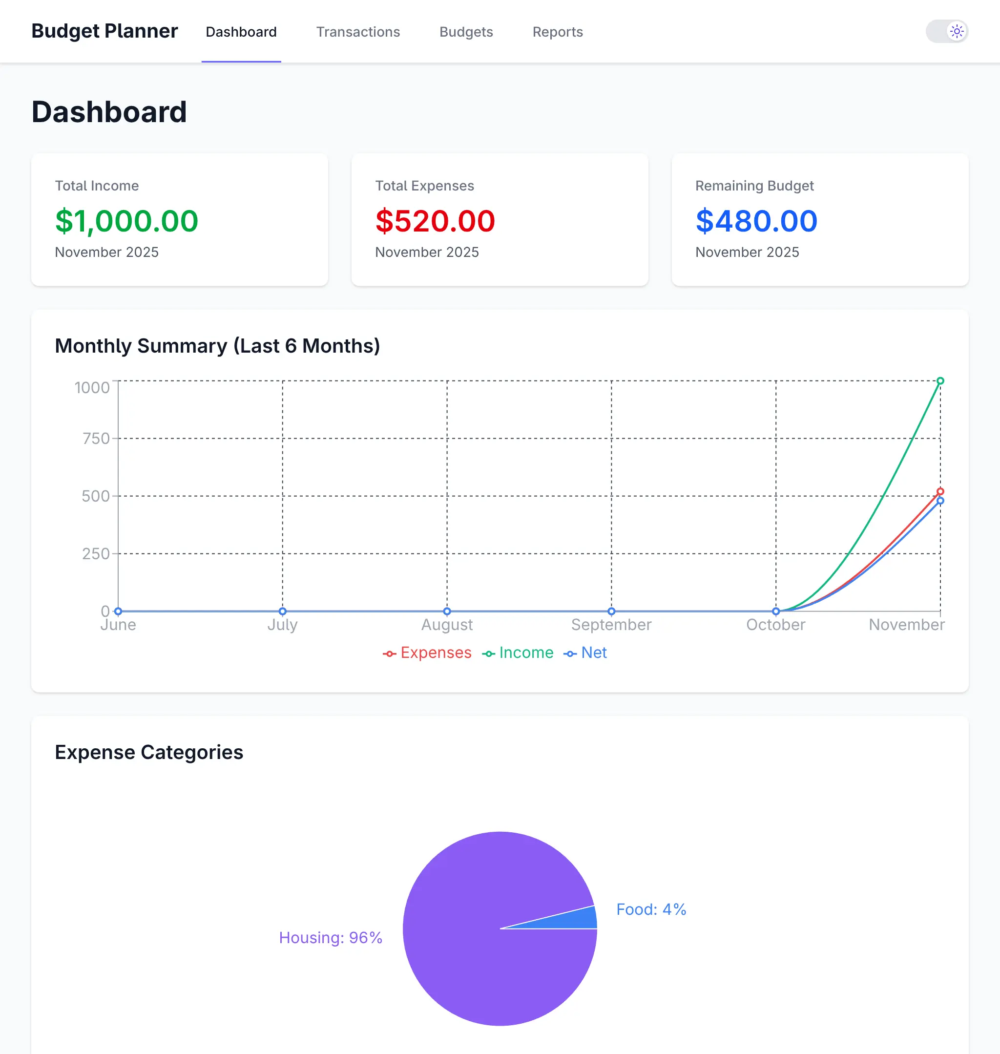Toggle the light/dark theme switch
The height and width of the screenshot is (1054, 1000).
pyautogui.click(x=946, y=31)
